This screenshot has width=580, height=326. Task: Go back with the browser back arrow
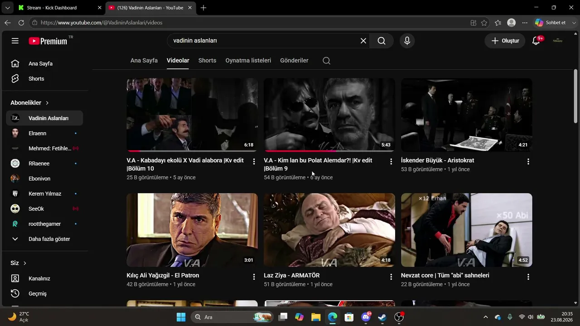[x=8, y=23]
